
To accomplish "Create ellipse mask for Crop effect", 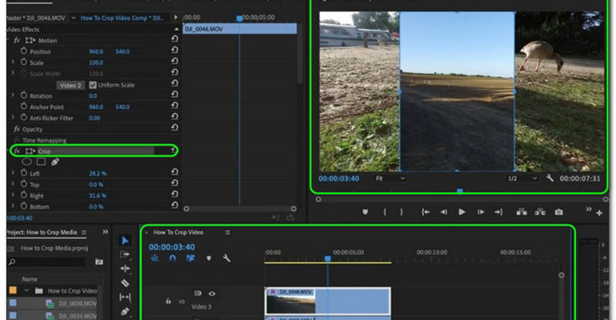I will coord(27,162).
